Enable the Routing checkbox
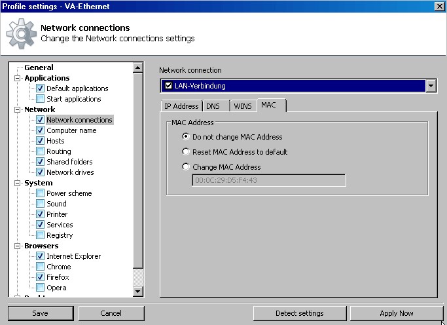The height and width of the screenshot is (325, 447). tap(40, 151)
